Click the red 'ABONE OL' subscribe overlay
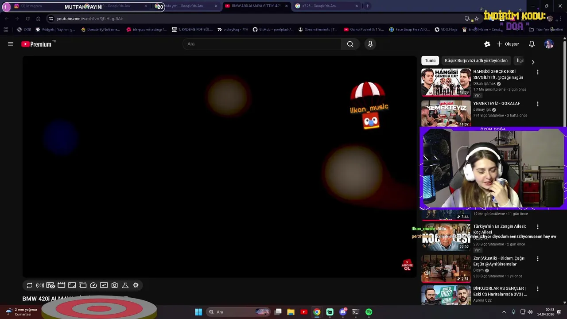Viewport: 567px width, 319px height. click(x=407, y=265)
